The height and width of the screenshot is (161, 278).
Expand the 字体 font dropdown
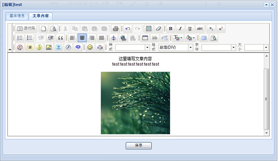pyautogui.click(x=219, y=48)
